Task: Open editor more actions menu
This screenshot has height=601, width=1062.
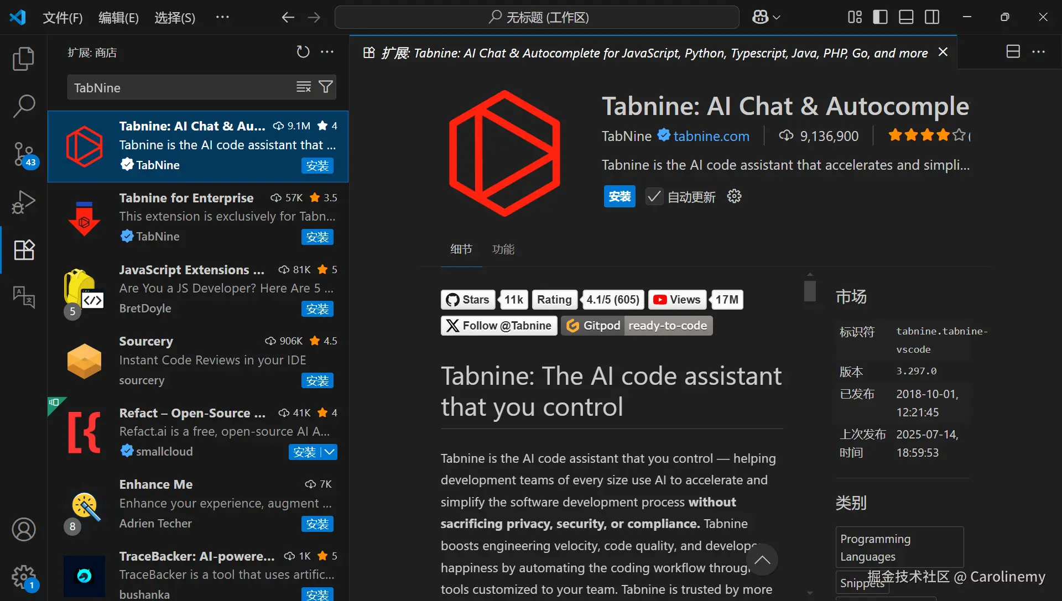Action: click(x=1038, y=52)
